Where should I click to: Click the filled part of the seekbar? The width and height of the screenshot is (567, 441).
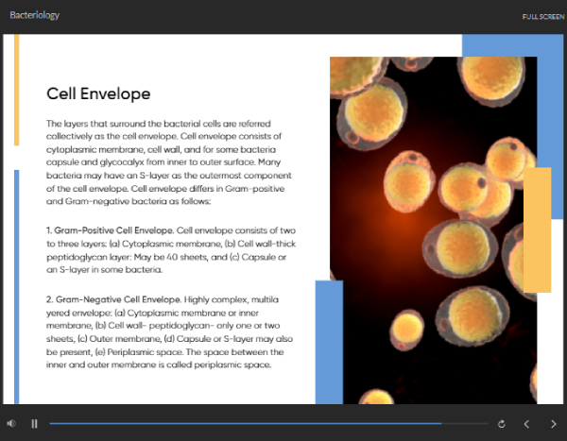pos(236,424)
